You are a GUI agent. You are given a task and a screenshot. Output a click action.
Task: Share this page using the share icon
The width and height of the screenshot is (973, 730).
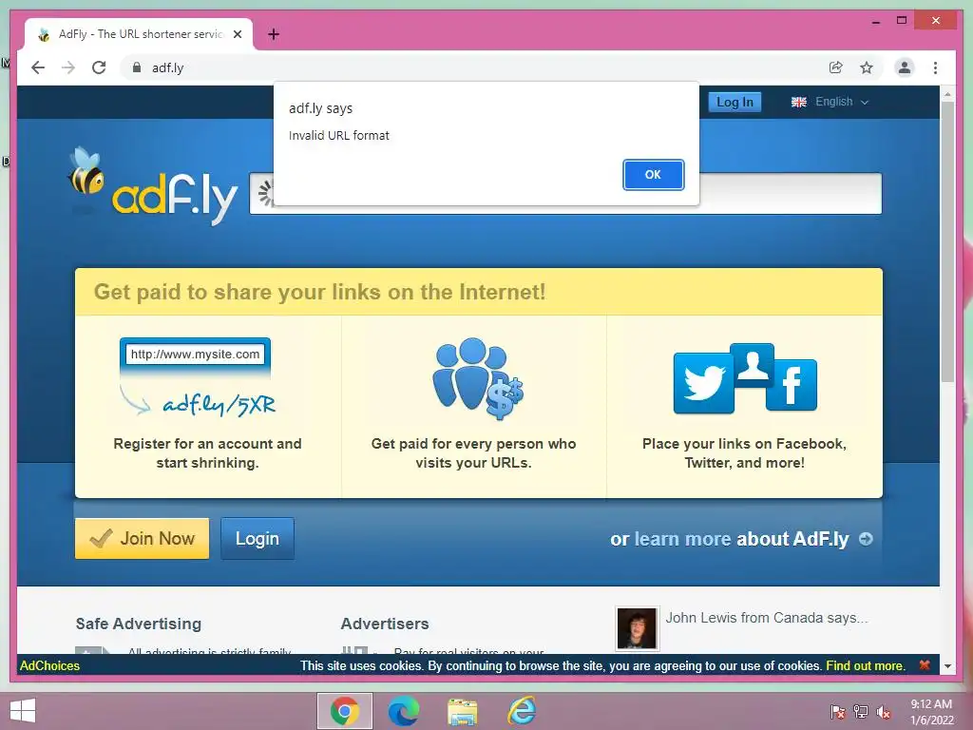(836, 67)
